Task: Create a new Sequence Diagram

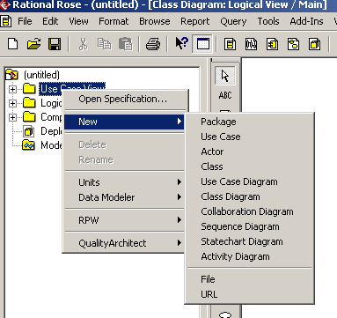Action: [x=249, y=226]
